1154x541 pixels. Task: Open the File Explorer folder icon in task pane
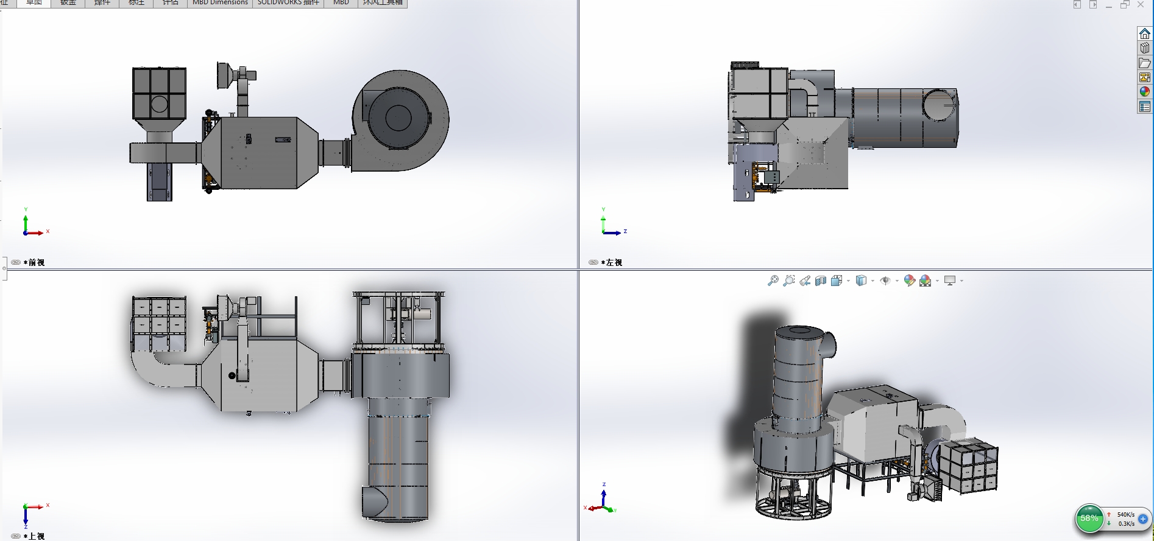pyautogui.click(x=1145, y=63)
